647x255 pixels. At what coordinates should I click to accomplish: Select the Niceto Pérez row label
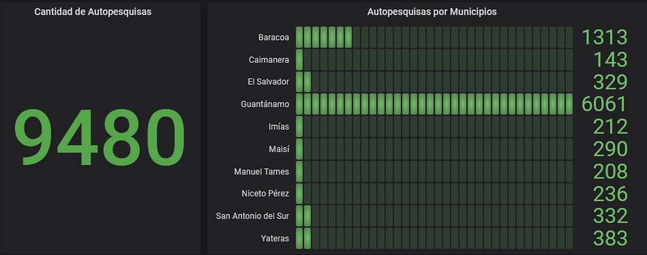[x=265, y=194]
